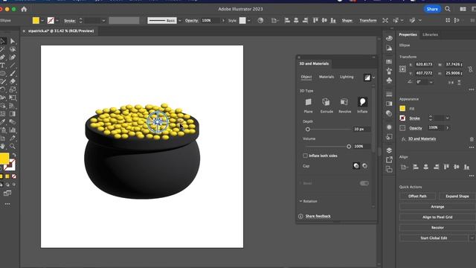Click Isolate Selected Object icon
The height and width of the screenshot is (268, 476).
pos(385,20)
